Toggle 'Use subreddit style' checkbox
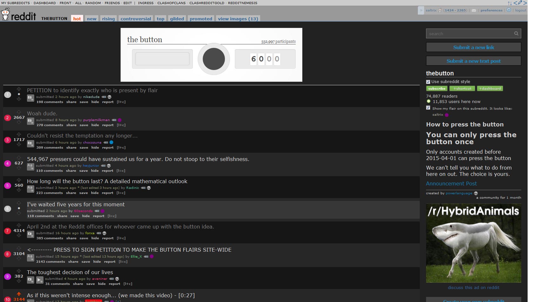 (x=428, y=82)
